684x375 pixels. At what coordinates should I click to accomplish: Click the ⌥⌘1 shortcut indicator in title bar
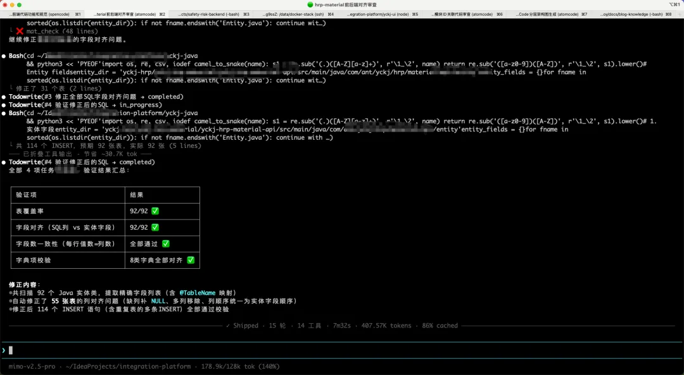(674, 5)
